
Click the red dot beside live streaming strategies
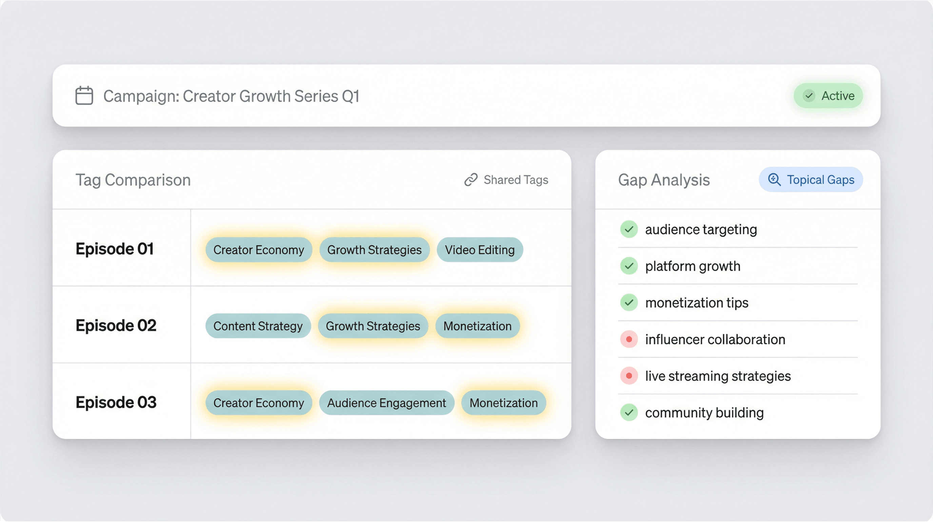pos(629,376)
